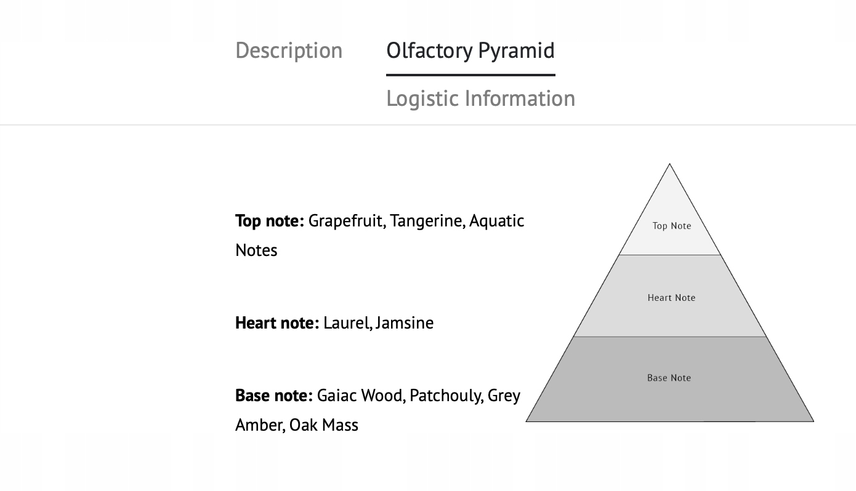Open the Logistic Information tab
This screenshot has width=856, height=491.
(480, 98)
